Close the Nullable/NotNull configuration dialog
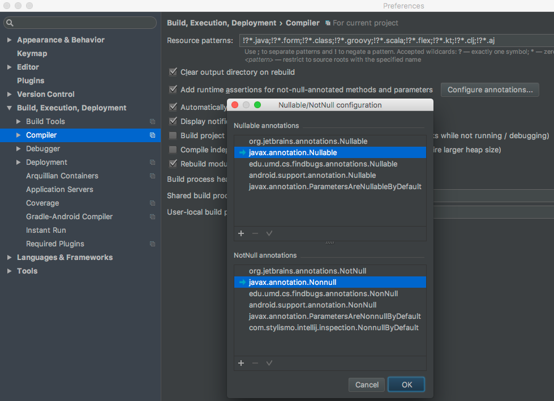 pos(235,105)
